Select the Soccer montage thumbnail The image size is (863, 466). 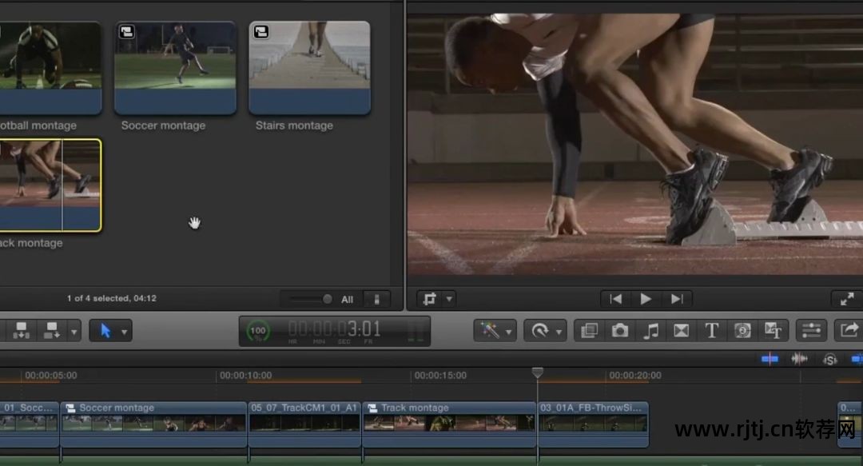click(175, 67)
